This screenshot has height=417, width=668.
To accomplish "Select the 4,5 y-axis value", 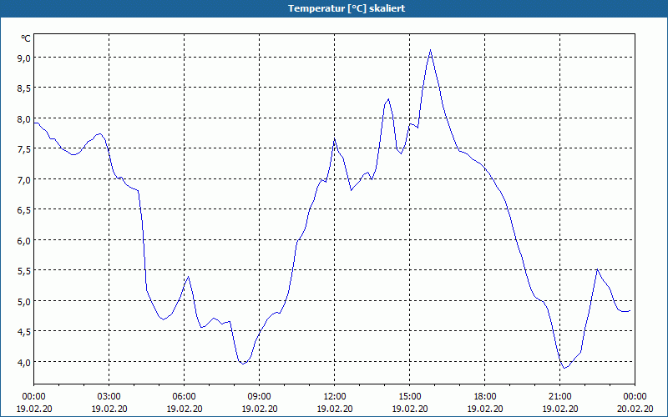I will [25, 331].
